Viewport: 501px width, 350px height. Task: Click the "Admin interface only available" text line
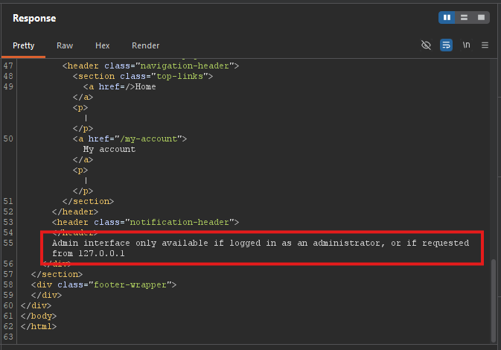[261, 244]
